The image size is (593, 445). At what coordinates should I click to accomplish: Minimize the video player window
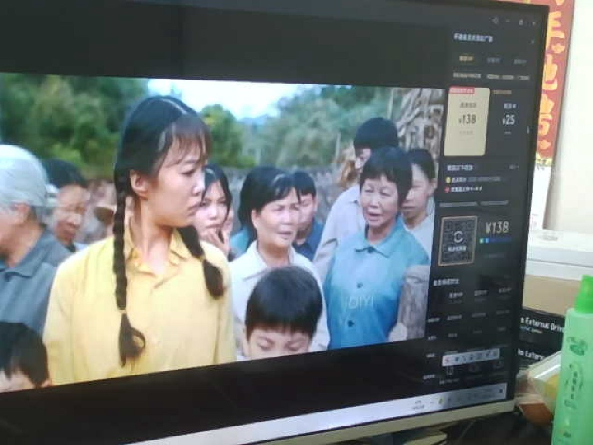tap(508, 21)
